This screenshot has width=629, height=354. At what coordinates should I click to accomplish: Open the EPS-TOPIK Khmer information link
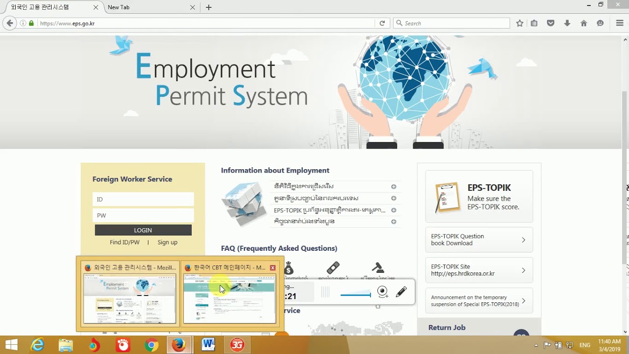330,210
